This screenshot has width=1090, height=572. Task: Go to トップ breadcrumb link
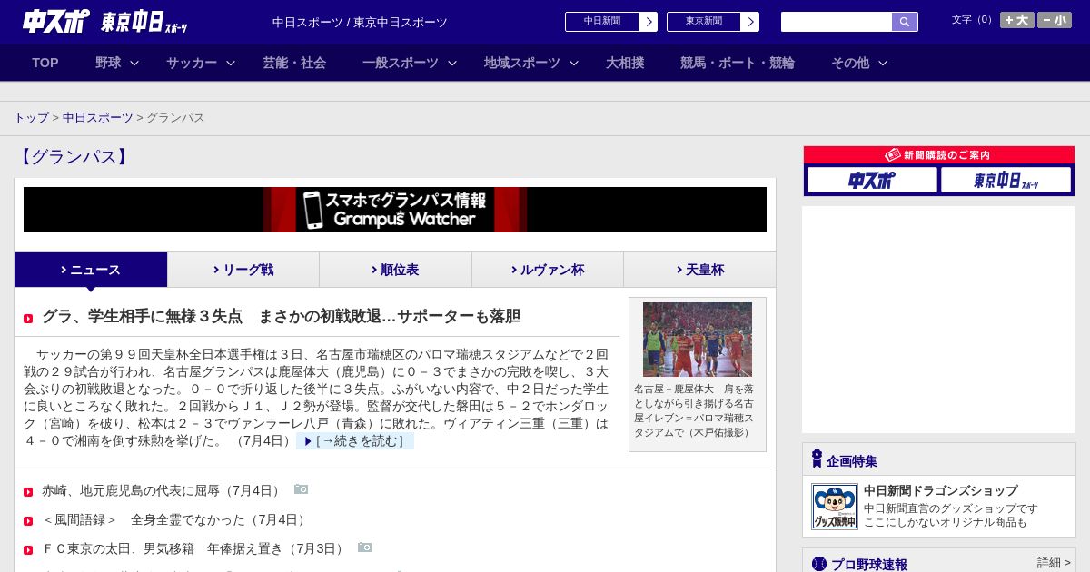click(31, 118)
